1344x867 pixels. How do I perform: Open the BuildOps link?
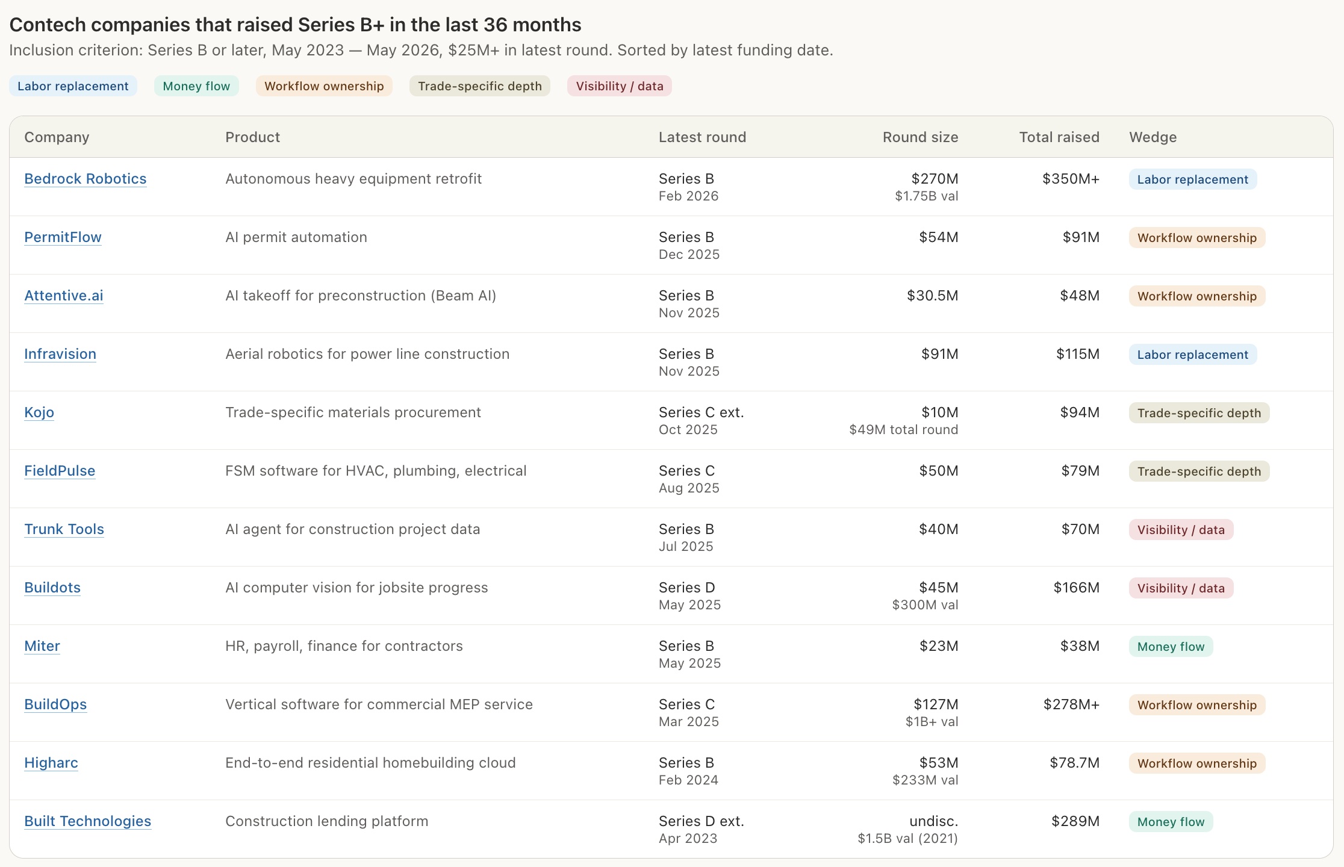tap(55, 704)
